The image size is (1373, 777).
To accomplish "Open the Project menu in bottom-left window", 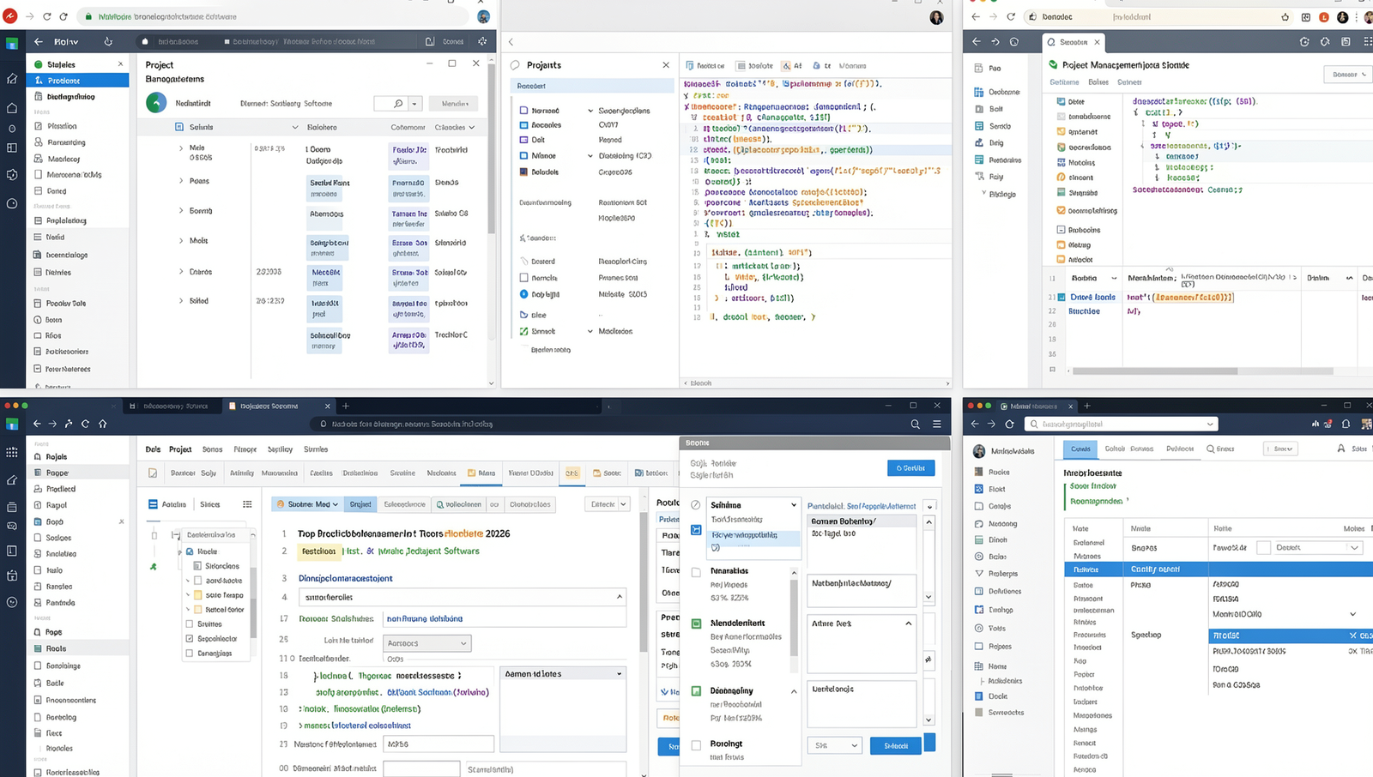I will 180,449.
